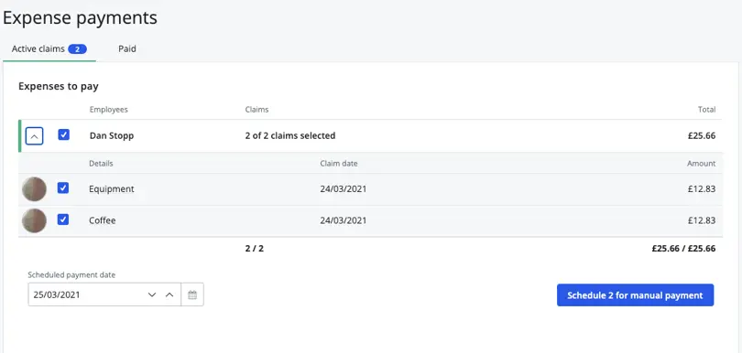Click the Equipment claim avatar image
The width and height of the screenshot is (742, 353).
(x=34, y=189)
